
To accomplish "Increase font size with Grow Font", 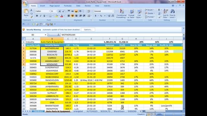I will pyautogui.click(x=60, y=11).
